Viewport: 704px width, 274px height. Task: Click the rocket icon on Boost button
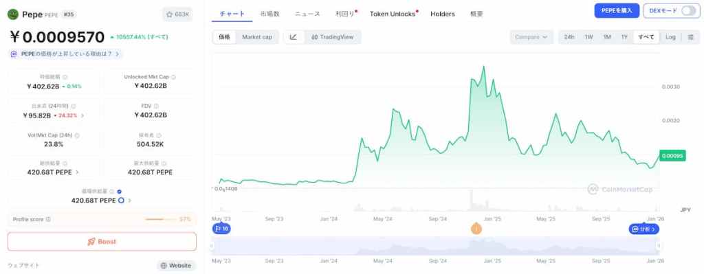[x=91, y=242]
